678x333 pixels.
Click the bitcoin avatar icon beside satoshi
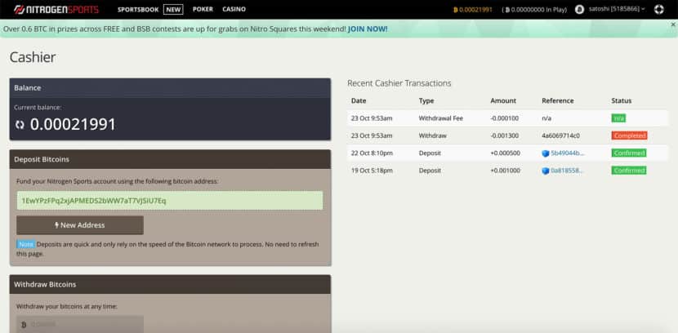579,10
